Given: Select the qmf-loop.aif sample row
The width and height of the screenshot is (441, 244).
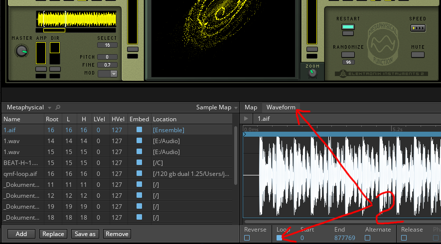Looking at the screenshot, I should (x=117, y=174).
